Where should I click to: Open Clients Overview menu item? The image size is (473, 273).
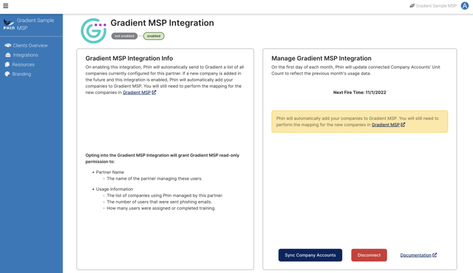(x=30, y=45)
